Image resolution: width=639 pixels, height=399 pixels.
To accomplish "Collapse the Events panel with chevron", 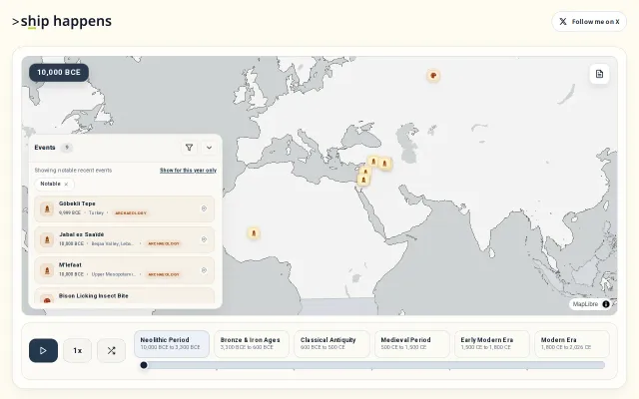I will tap(209, 148).
